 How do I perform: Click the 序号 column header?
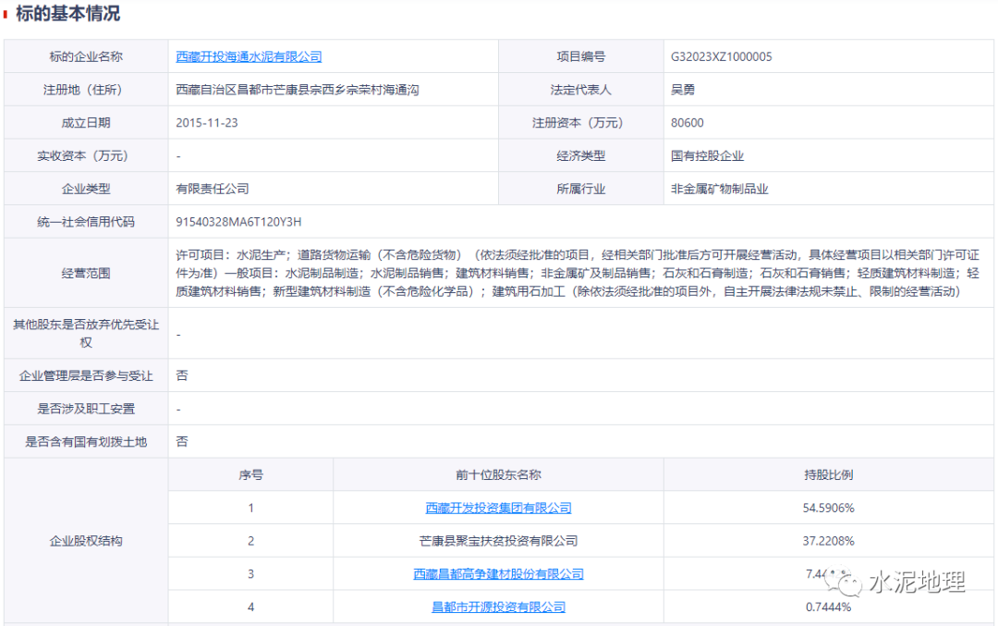coord(250,474)
